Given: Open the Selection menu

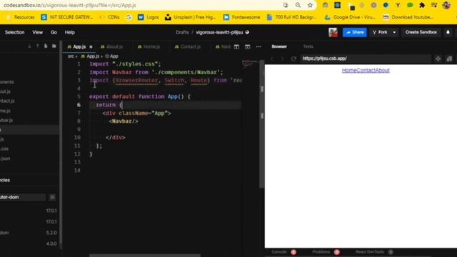Looking at the screenshot, I should pyautogui.click(x=14, y=32).
